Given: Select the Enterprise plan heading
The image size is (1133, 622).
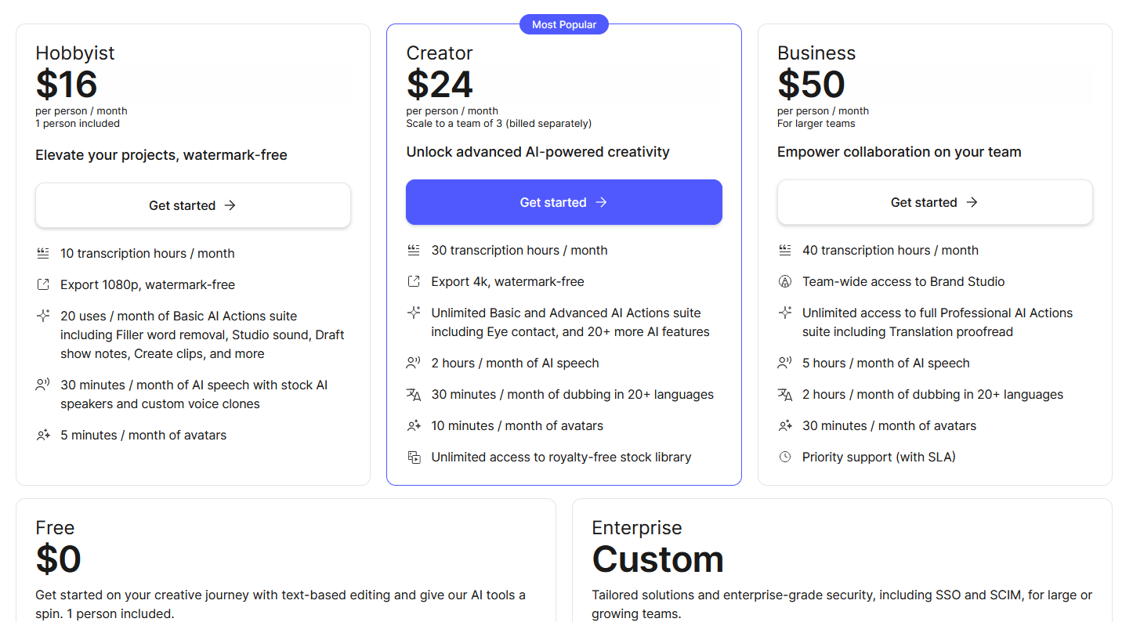Looking at the screenshot, I should tap(637, 527).
